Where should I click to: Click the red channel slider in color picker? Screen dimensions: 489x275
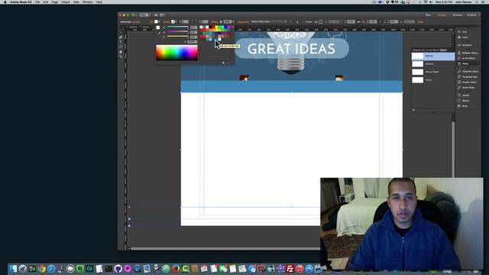click(x=177, y=27)
